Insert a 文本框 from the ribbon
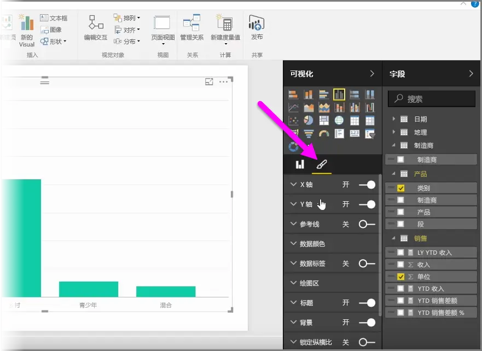This screenshot has width=482, height=351. [x=54, y=18]
